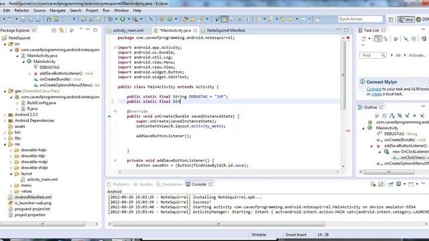Open the Refactor menu

(x=21, y=11)
